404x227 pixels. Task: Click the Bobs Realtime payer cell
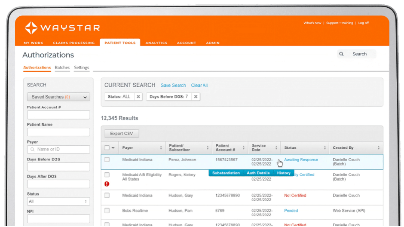click(135, 211)
